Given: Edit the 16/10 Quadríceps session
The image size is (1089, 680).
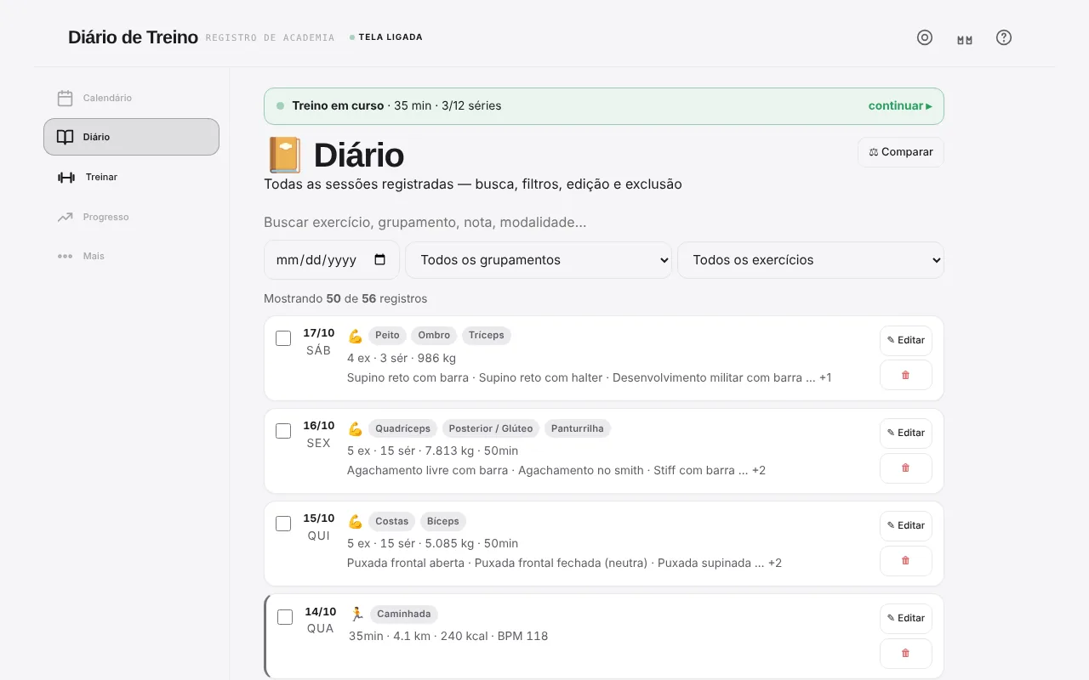Looking at the screenshot, I should (905, 433).
